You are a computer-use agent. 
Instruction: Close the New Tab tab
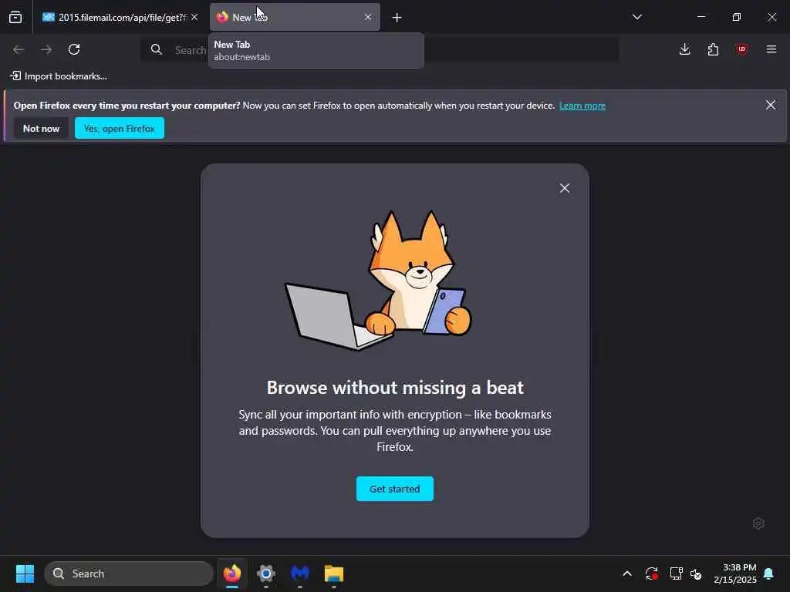click(368, 17)
